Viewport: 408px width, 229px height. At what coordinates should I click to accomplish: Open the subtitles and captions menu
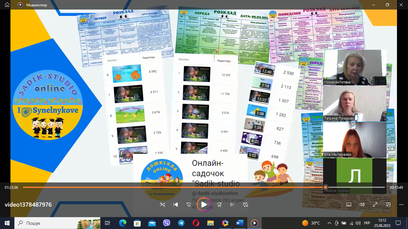pyautogui.click(x=349, y=205)
